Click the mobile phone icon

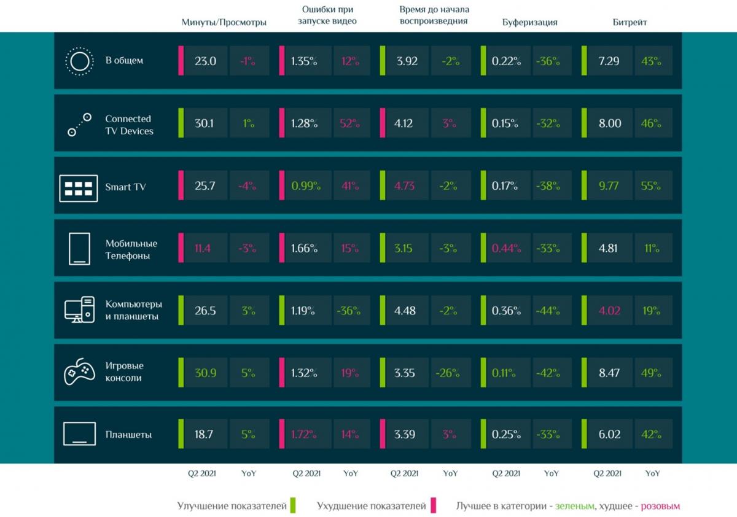(79, 249)
